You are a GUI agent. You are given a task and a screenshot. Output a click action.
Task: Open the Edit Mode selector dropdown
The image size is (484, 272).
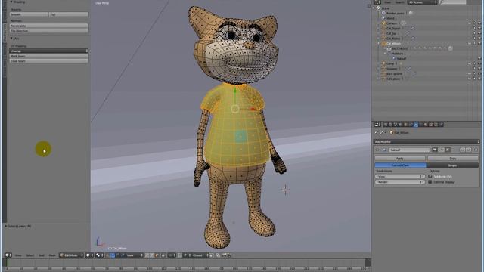point(71,255)
